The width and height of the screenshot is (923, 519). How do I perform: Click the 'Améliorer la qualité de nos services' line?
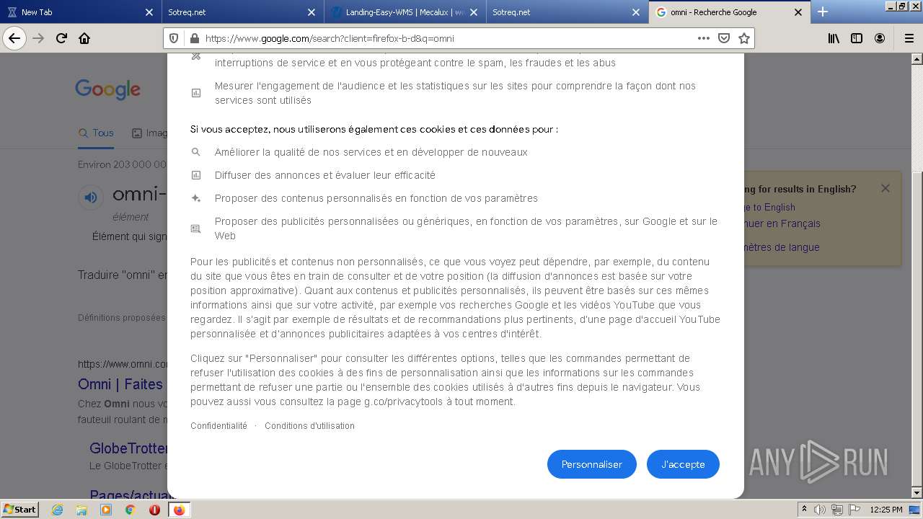pos(371,152)
